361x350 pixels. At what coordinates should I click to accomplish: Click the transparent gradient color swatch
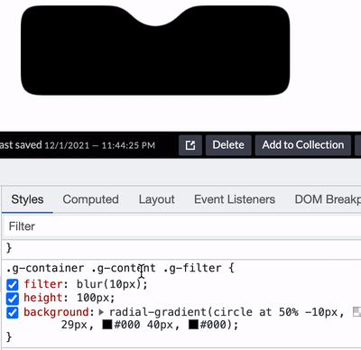(357, 312)
